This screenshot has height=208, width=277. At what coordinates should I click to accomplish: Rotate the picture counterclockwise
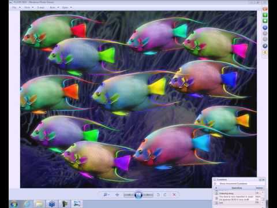coord(158,195)
